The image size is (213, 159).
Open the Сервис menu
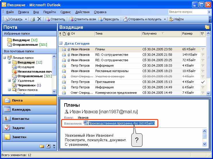(65, 12)
